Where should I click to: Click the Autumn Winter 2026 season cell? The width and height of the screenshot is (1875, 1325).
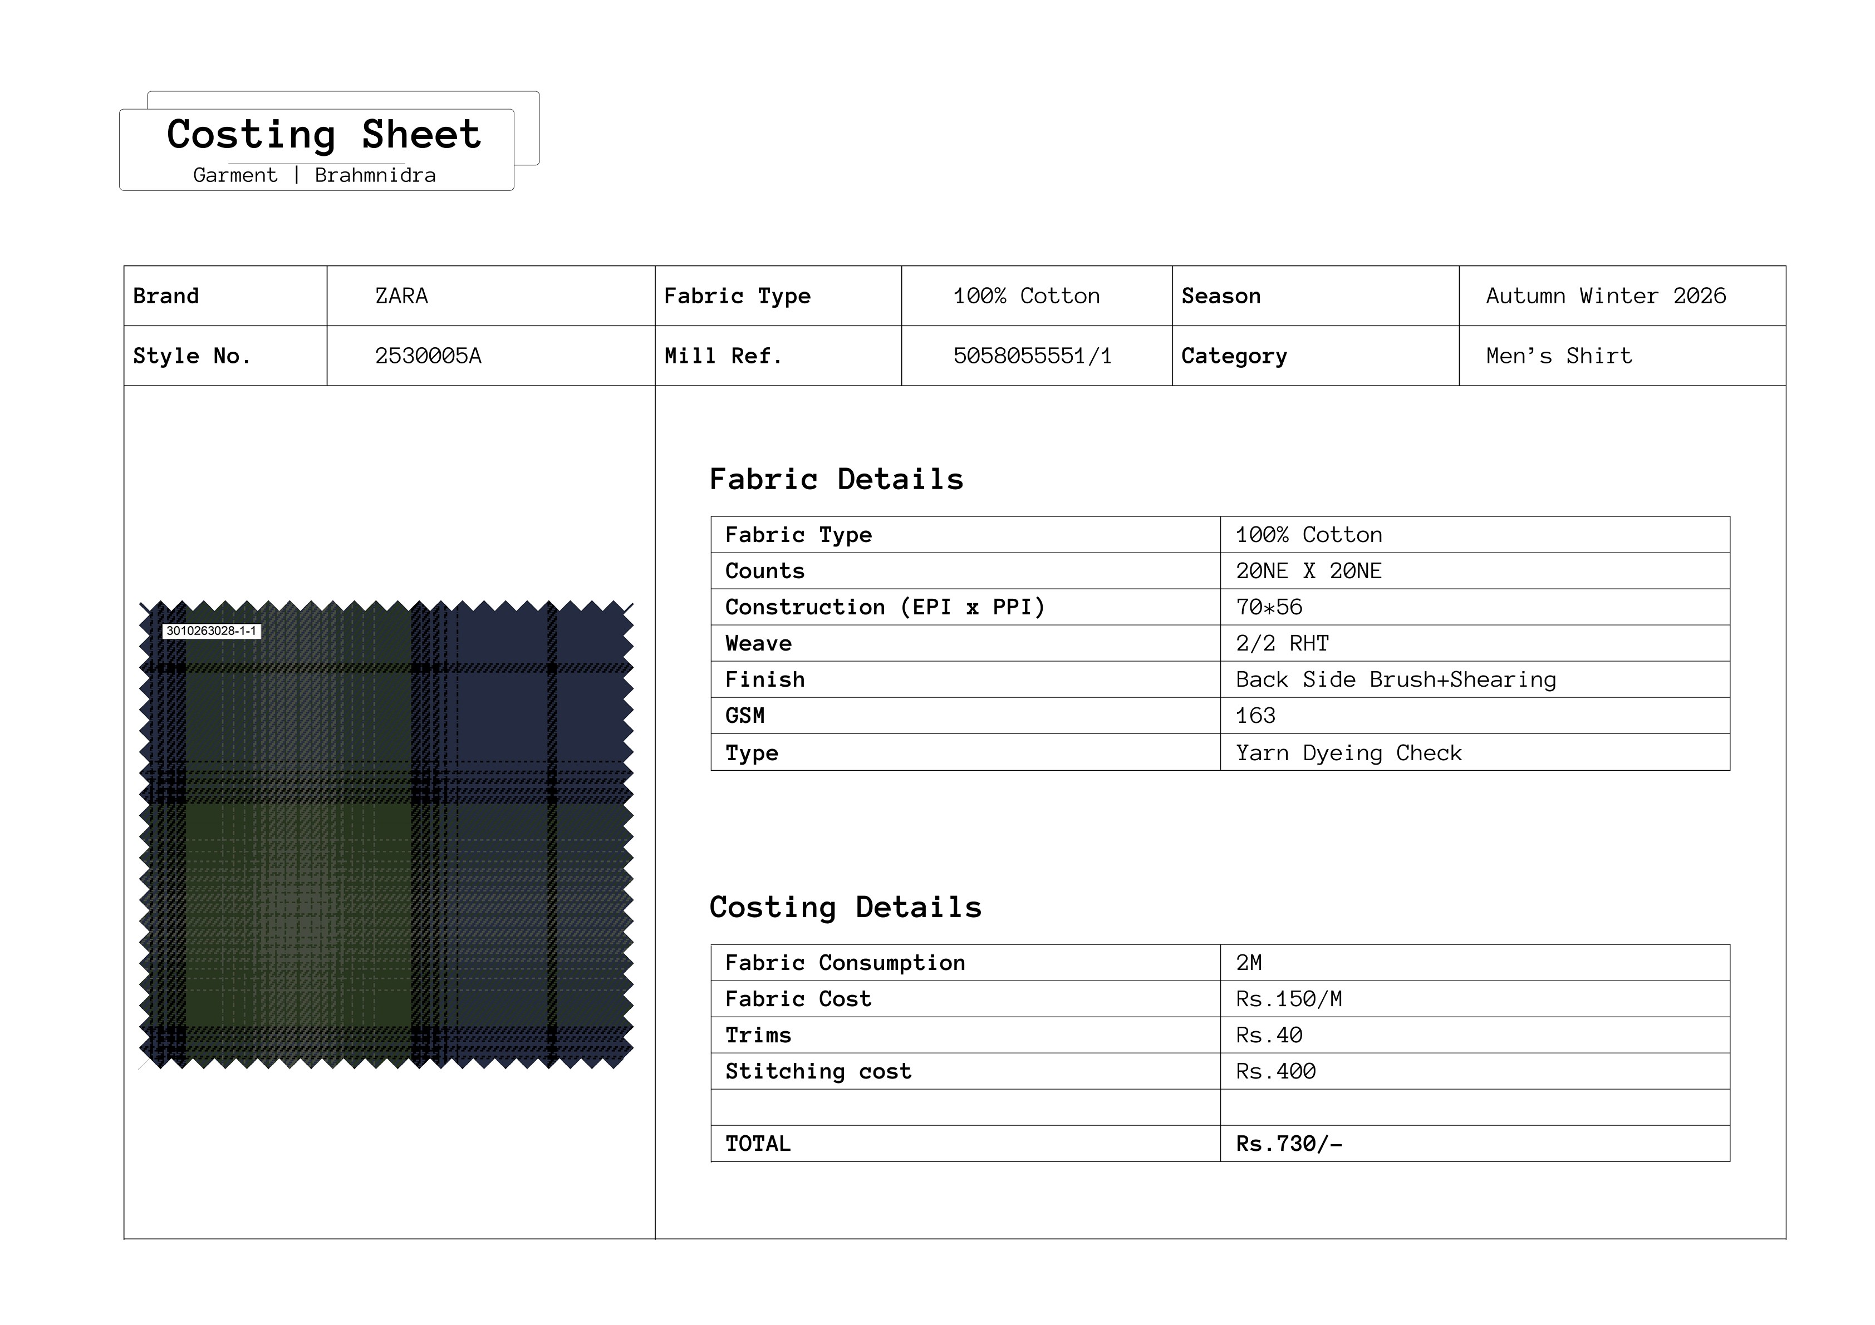click(1604, 295)
